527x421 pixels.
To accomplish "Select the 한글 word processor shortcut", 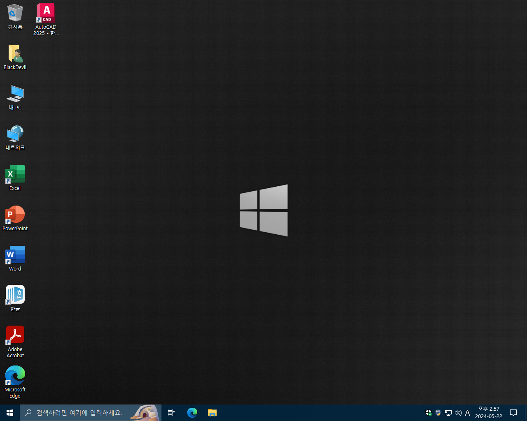I will 15,299.
